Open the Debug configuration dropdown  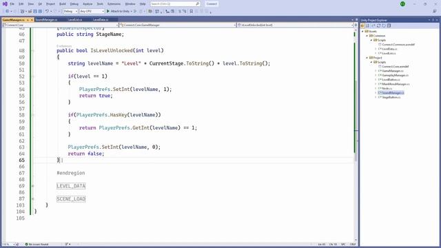click(x=70, y=11)
